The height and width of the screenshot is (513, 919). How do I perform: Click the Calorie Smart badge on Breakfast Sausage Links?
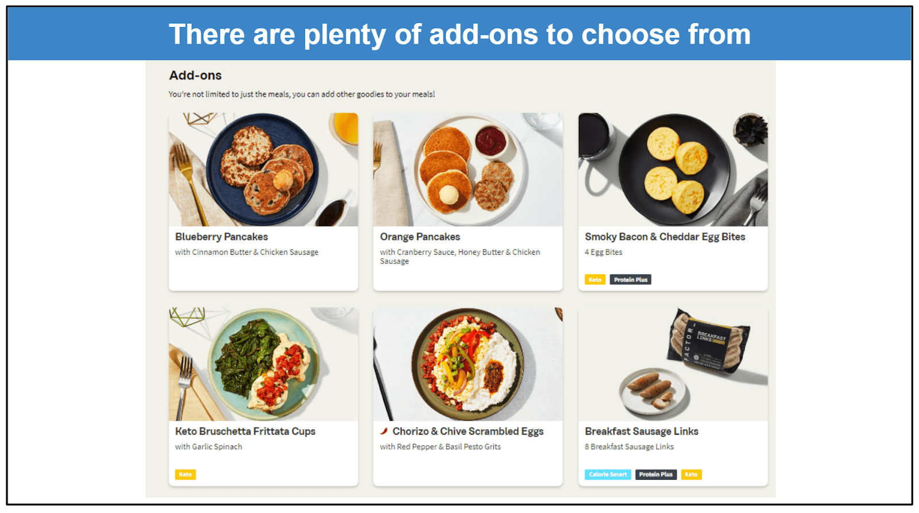(607, 474)
